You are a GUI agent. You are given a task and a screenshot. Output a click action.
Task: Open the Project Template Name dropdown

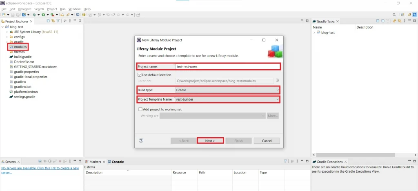coord(227,99)
